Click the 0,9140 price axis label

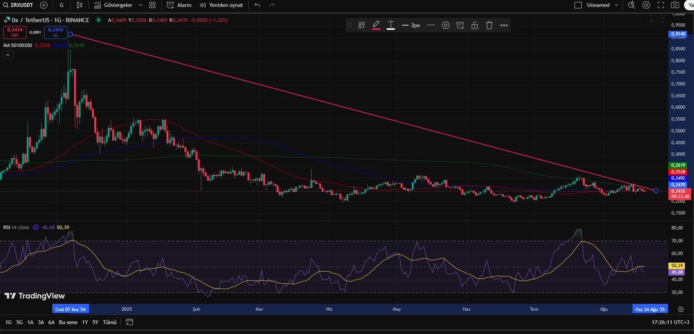[678, 34]
